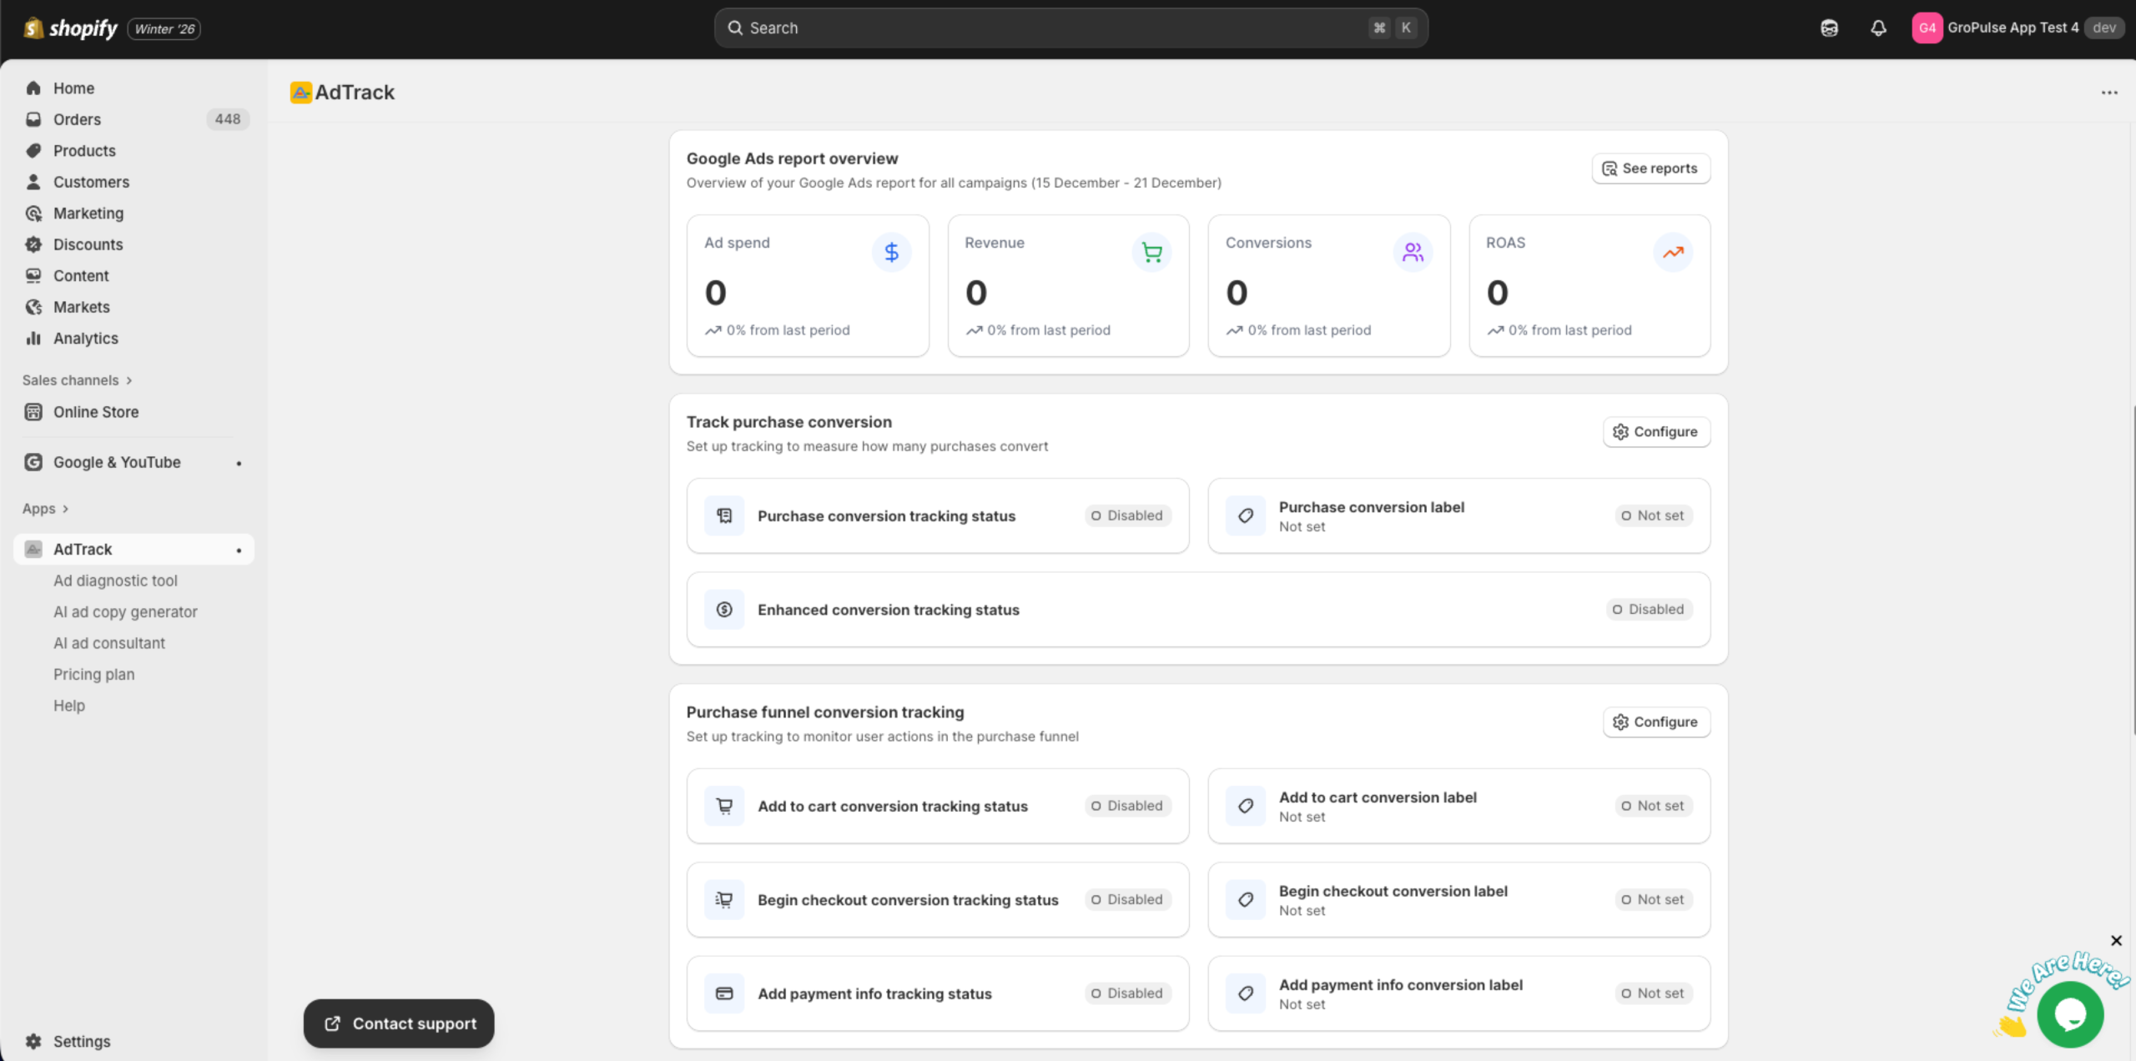Image resolution: width=2136 pixels, height=1061 pixels.
Task: Expand the Apps section
Action: coord(65,508)
